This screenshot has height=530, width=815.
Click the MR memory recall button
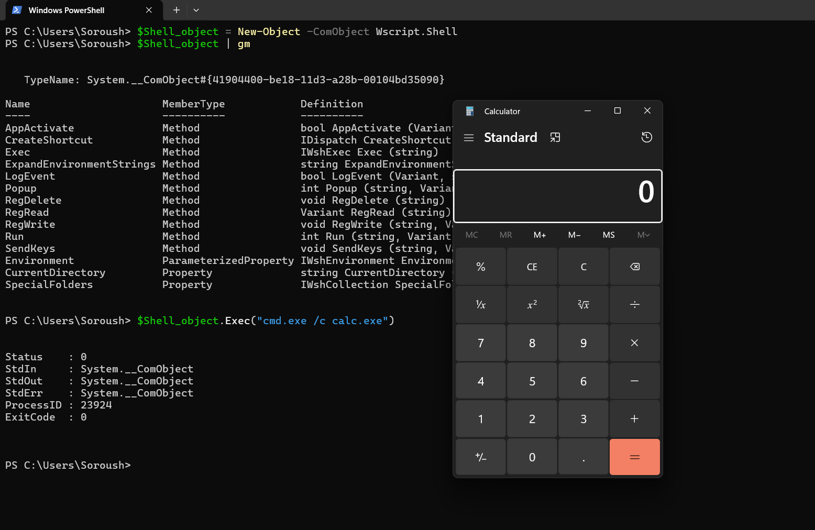(x=506, y=235)
